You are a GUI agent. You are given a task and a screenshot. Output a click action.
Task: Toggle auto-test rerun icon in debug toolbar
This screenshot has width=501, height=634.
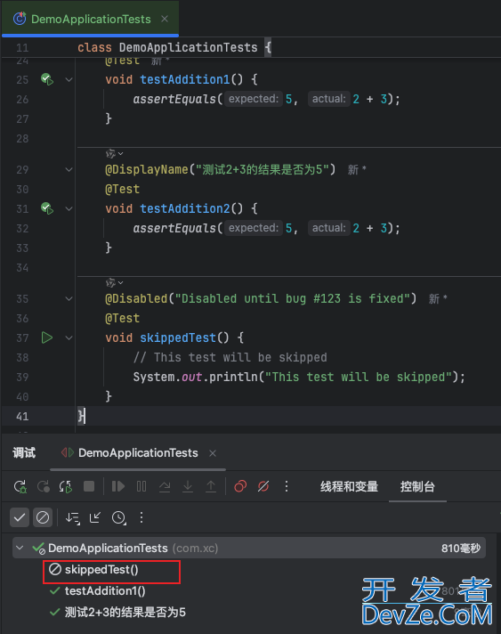coord(66,486)
